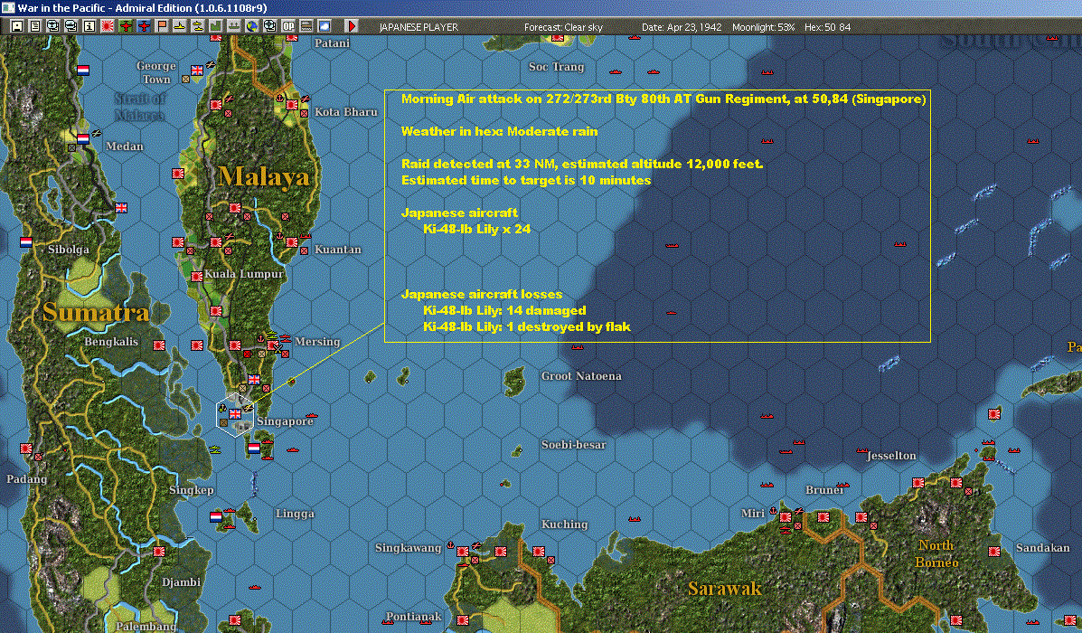1082x633 pixels.
Task: Open the document report list icon
Action: point(35,26)
